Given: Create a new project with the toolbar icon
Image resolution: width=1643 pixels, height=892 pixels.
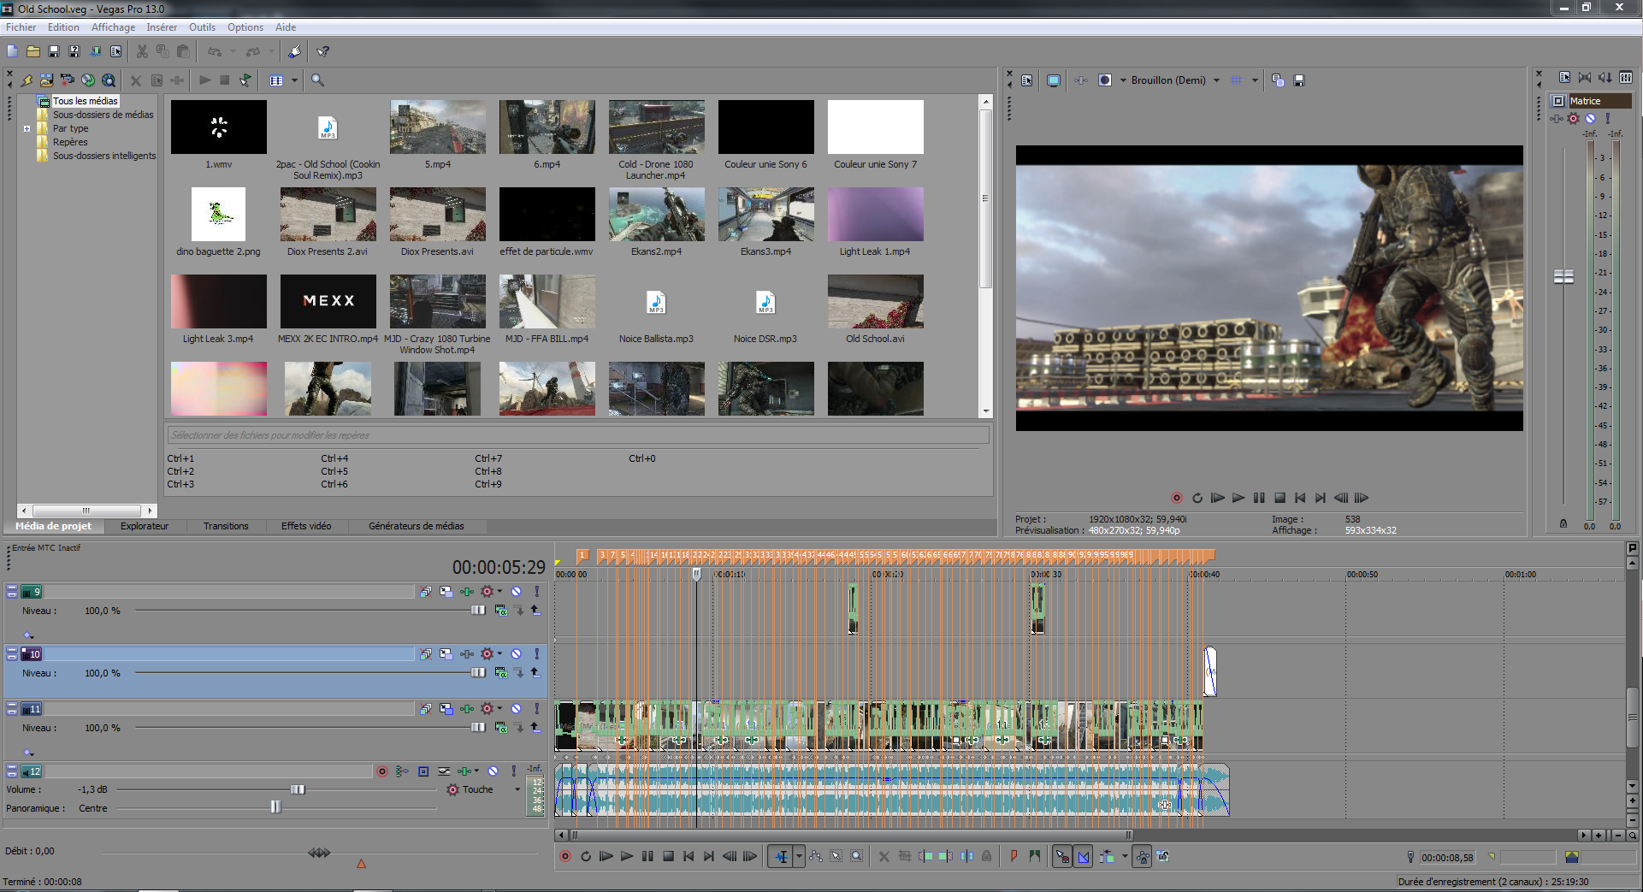Looking at the screenshot, I should point(12,51).
